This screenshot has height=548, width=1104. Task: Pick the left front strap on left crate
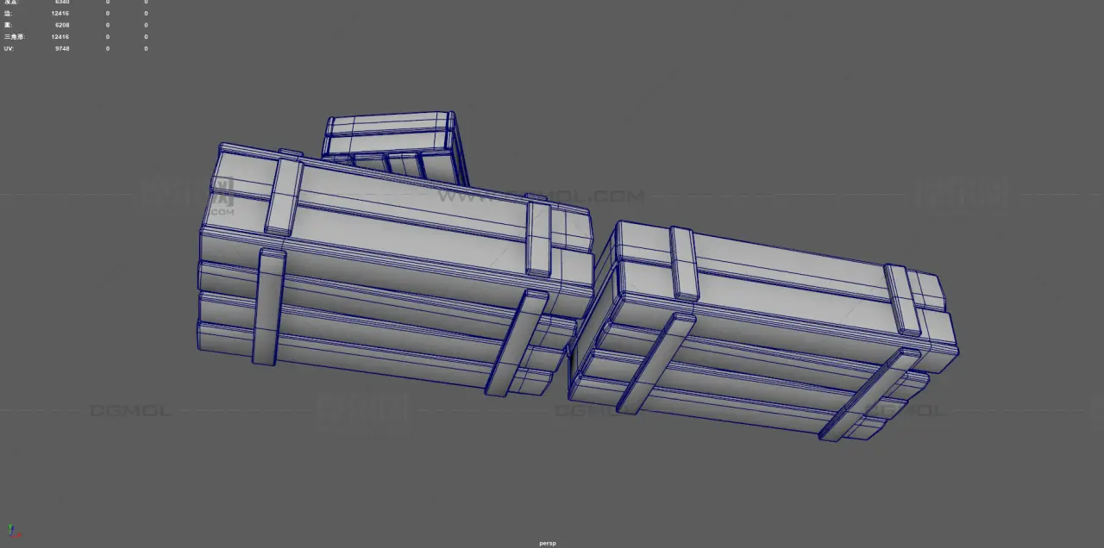pyautogui.click(x=268, y=307)
